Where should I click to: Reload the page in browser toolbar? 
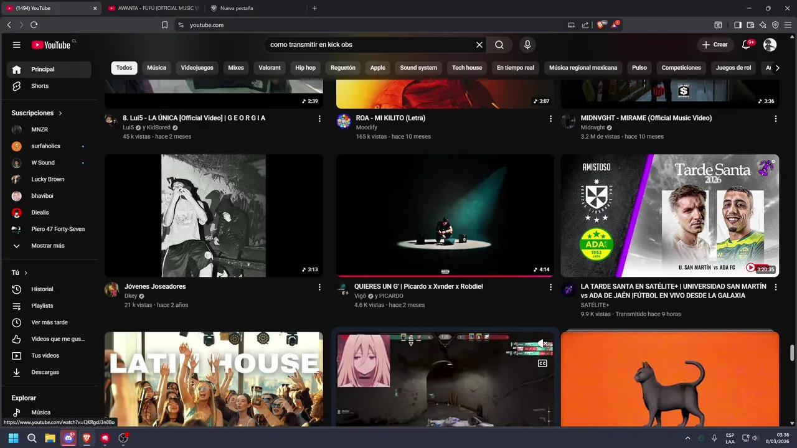(x=34, y=25)
